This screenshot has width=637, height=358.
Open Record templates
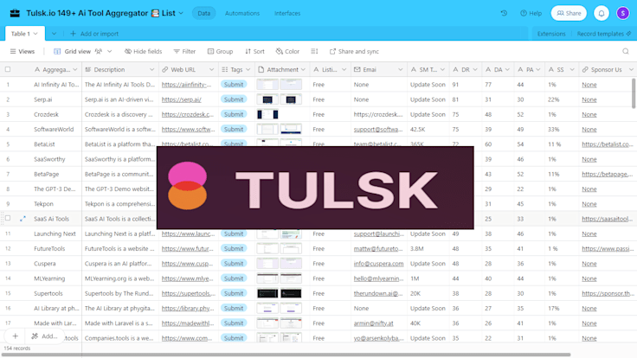coord(604,34)
